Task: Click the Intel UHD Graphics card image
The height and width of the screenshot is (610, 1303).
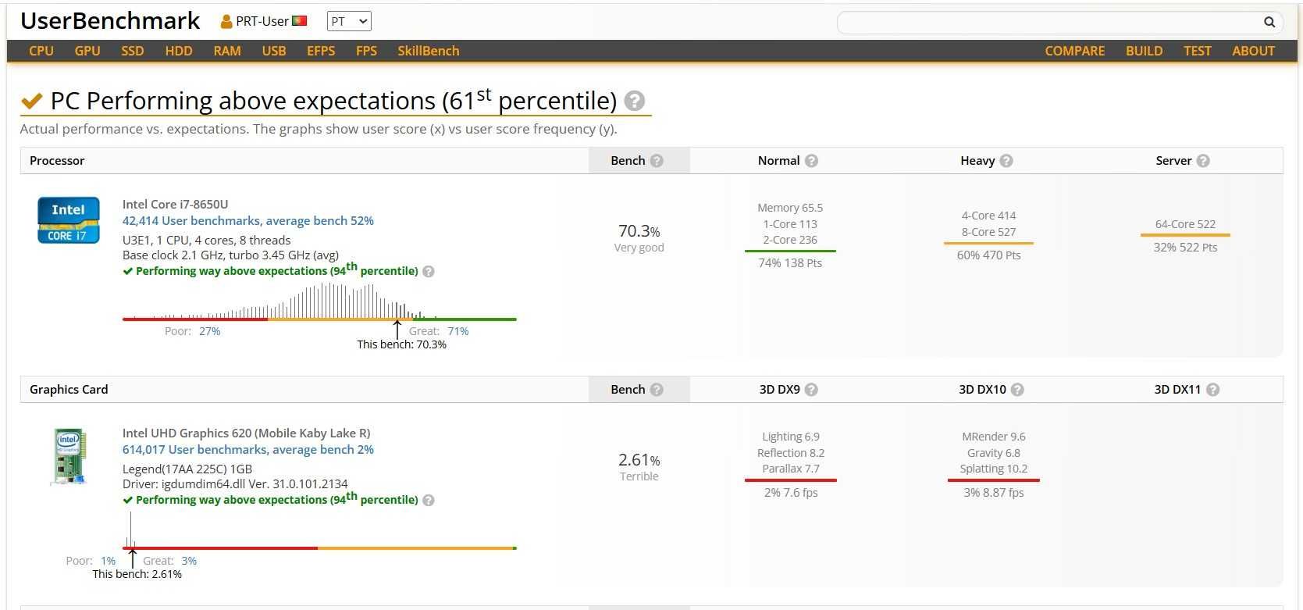Action: click(69, 456)
